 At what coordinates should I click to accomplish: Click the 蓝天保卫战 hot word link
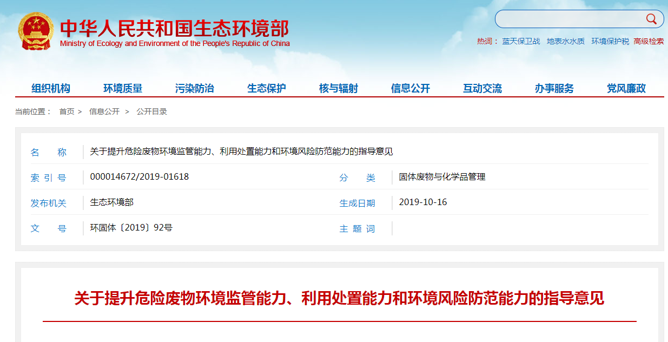click(x=521, y=41)
